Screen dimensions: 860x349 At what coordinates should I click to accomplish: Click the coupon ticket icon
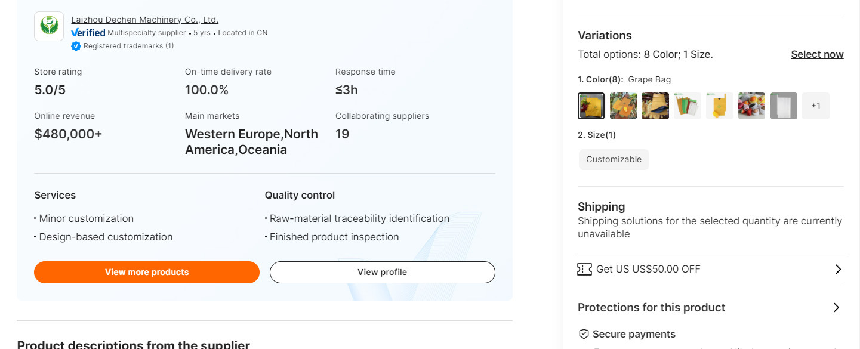(x=584, y=270)
